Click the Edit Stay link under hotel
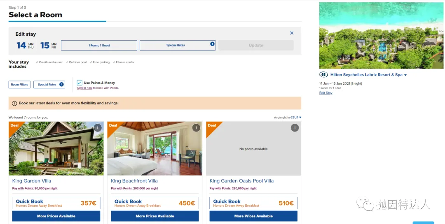The image size is (445, 224). [x=326, y=93]
